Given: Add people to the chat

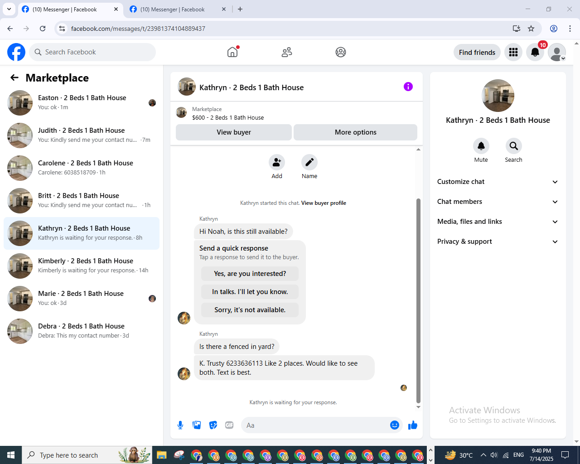Looking at the screenshot, I should point(277,162).
